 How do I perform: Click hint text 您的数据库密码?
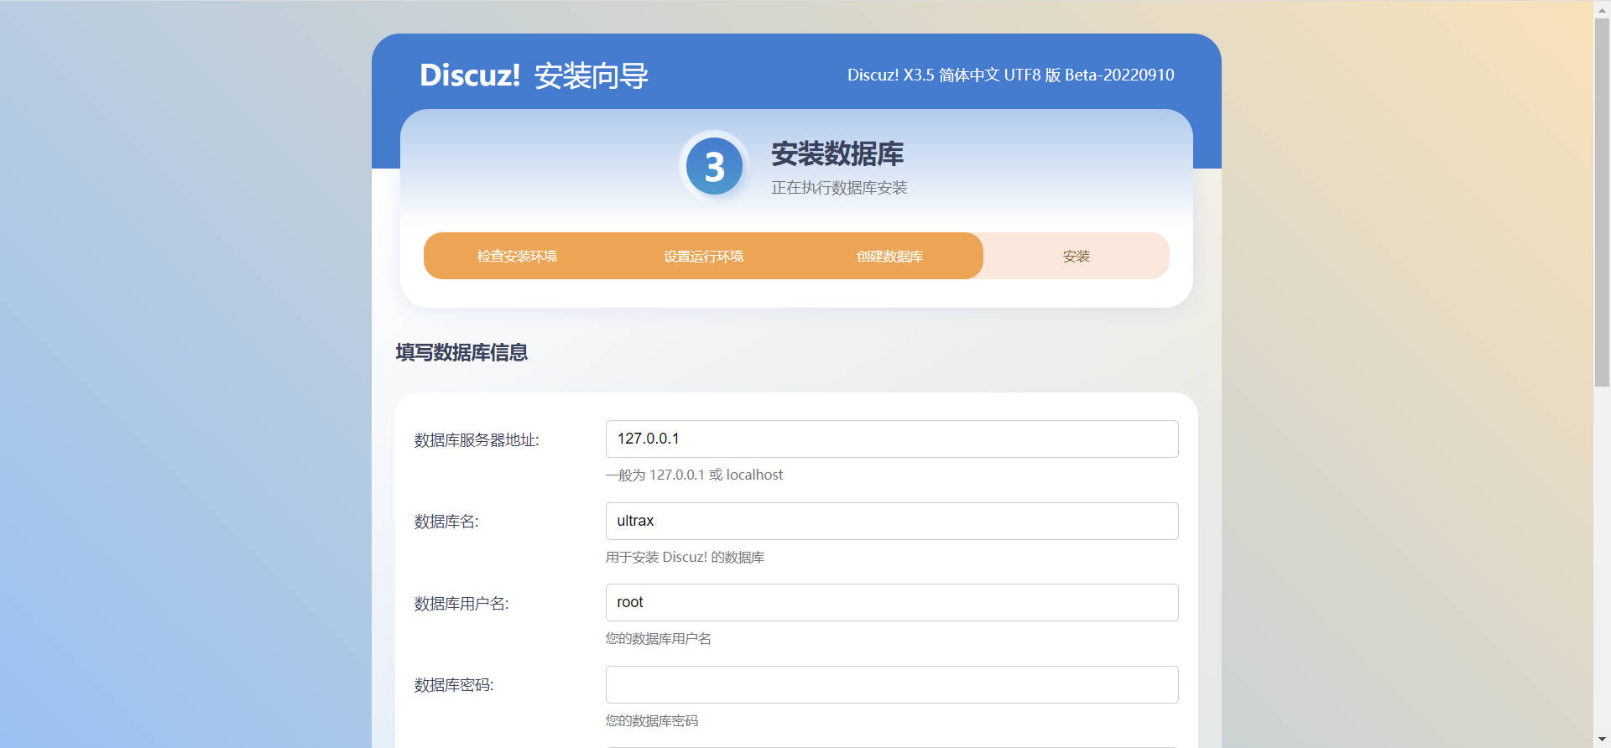coord(652,720)
